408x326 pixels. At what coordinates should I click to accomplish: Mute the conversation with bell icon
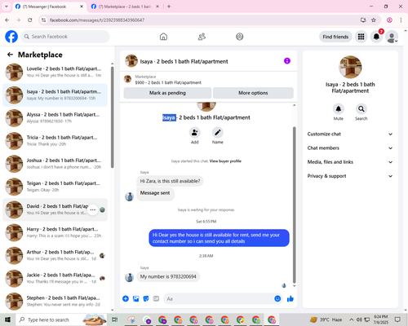click(339, 109)
